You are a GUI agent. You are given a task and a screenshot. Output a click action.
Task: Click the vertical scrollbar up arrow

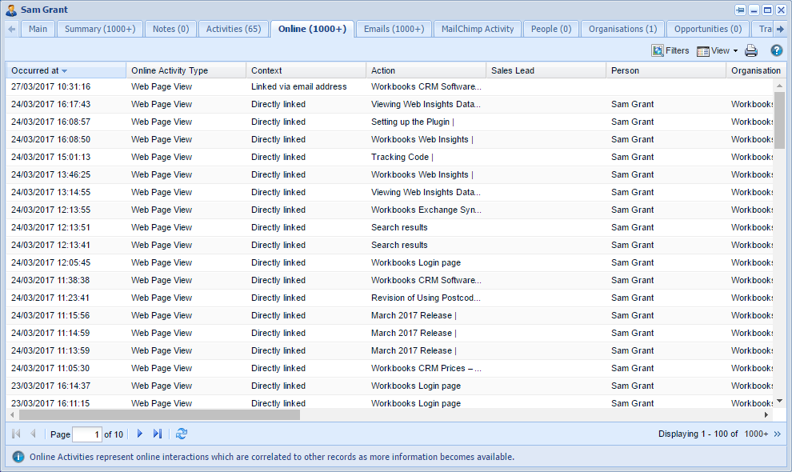779,86
